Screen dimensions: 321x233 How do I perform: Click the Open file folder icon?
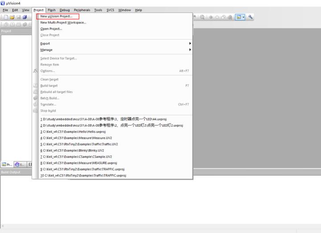[x=12, y=17]
